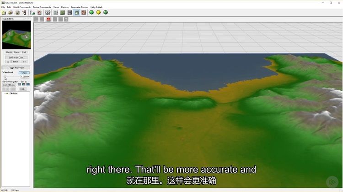The width and height of the screenshot is (343, 192).
Task: Select File Input in device tree
Action: pos(13,93)
